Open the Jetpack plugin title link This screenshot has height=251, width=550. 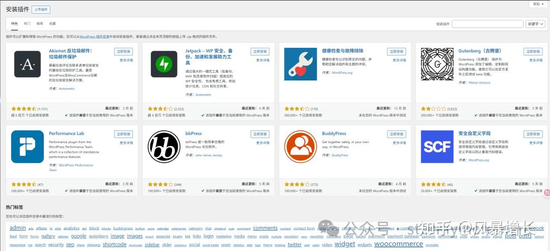(209, 57)
